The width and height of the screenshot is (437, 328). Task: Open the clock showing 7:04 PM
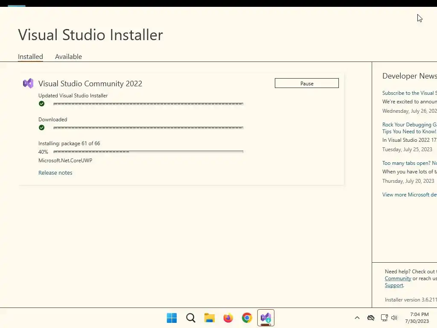click(x=417, y=318)
